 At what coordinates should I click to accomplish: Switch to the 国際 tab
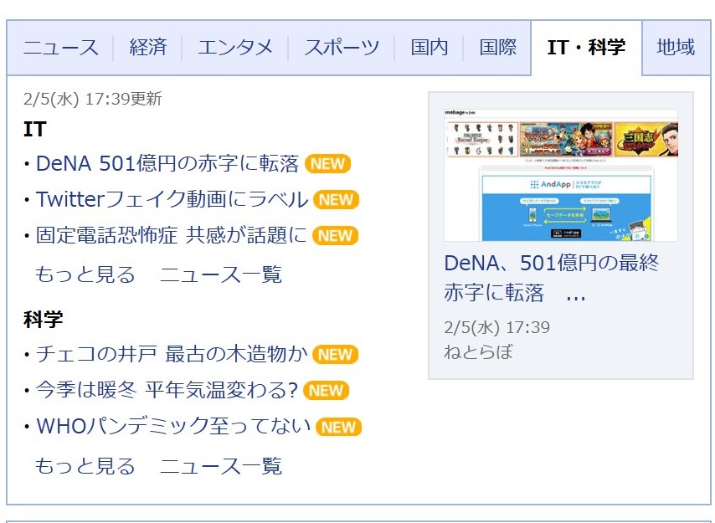point(497,48)
